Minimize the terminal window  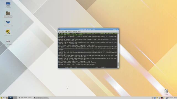[x=114, y=29]
